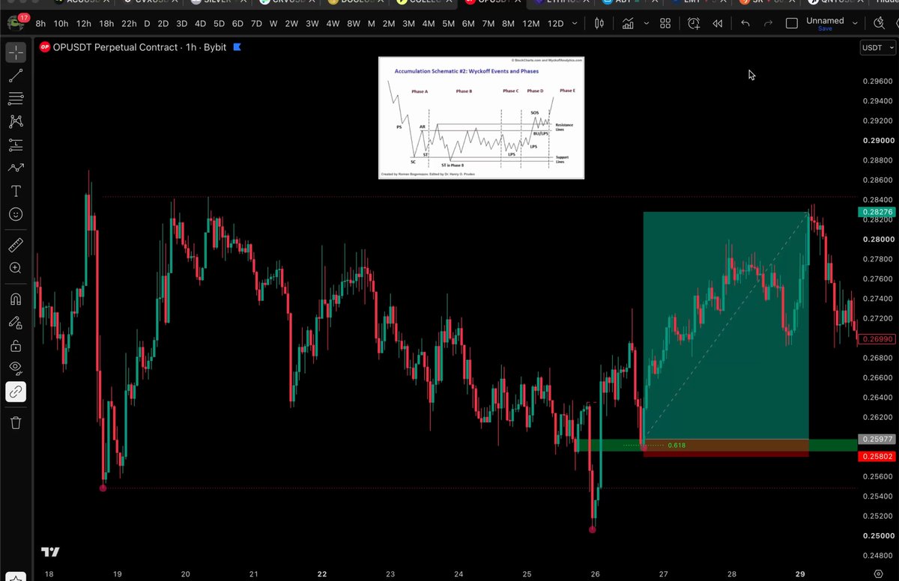This screenshot has height=581, width=899.
Task: Select the crosshair cursor tool
Action: coord(16,52)
